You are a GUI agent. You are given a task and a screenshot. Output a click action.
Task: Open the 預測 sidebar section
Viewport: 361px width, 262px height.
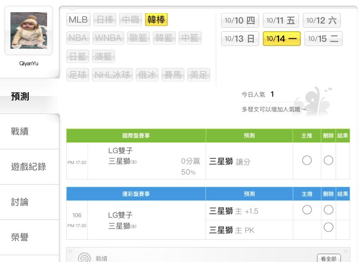pos(20,97)
